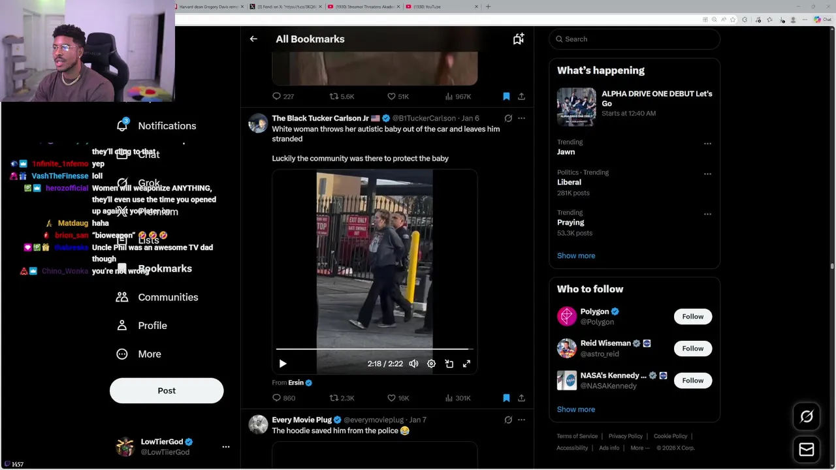
Task: Open Messages floating button
Action: click(x=807, y=449)
